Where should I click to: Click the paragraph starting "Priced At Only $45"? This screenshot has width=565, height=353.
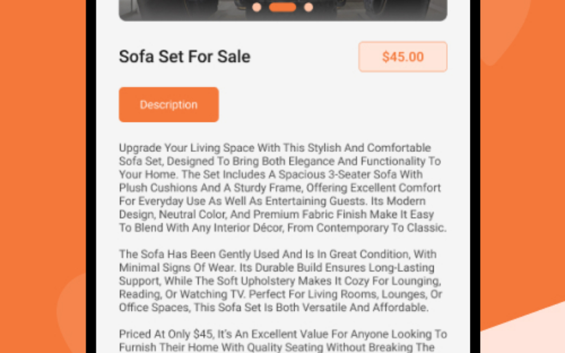point(282,341)
